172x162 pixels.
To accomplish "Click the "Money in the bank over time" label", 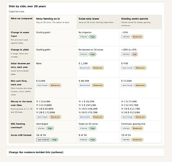I will 21,103.
